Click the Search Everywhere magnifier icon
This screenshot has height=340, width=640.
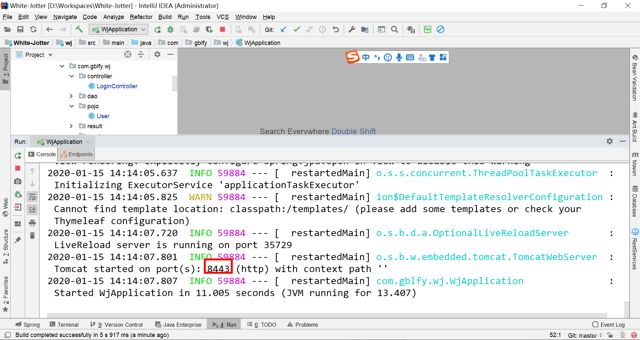(395, 30)
